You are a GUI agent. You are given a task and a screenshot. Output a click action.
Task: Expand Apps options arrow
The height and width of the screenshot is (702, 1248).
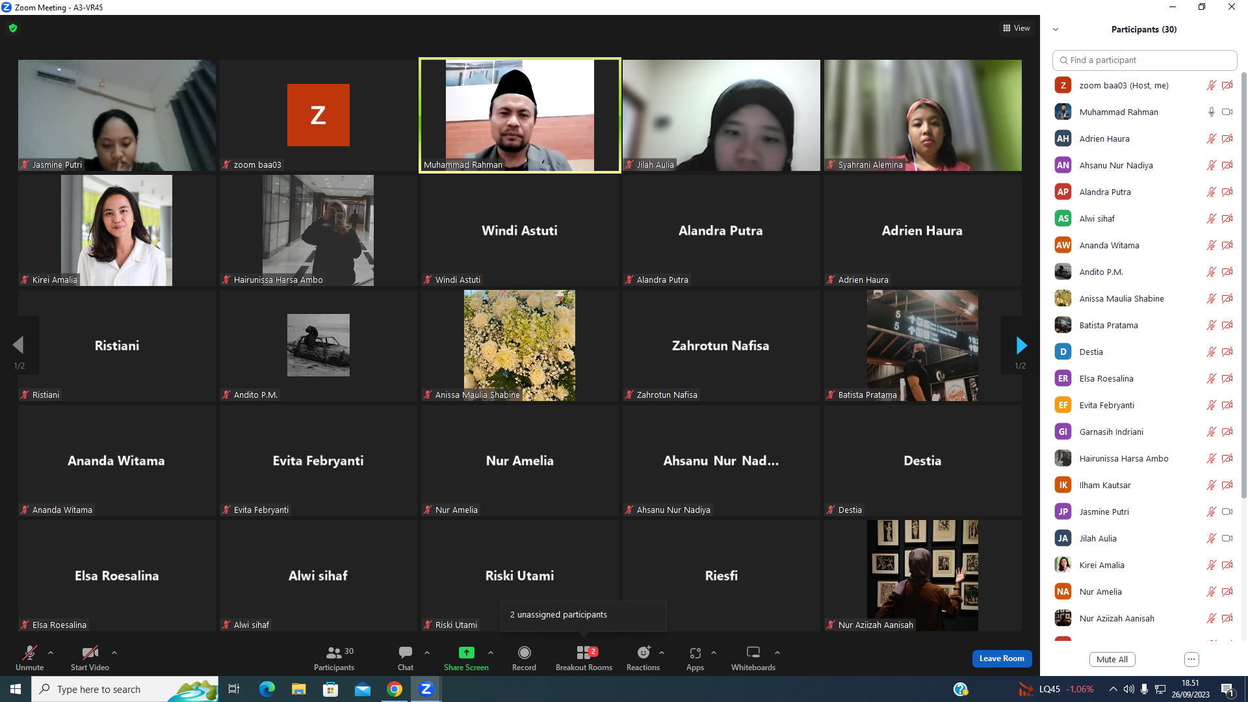pyautogui.click(x=714, y=653)
